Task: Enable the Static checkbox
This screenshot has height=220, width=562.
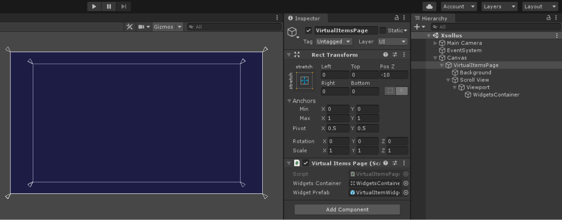Action: pyautogui.click(x=383, y=30)
